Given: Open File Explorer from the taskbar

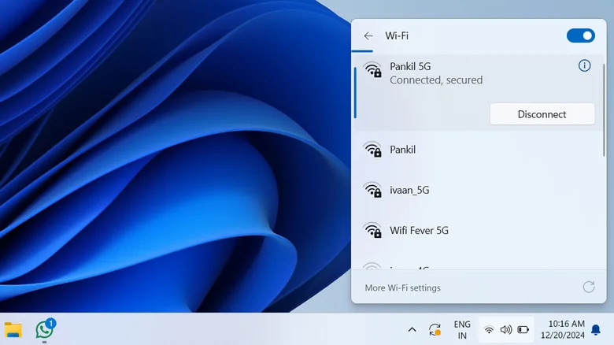Looking at the screenshot, I should point(13,329).
